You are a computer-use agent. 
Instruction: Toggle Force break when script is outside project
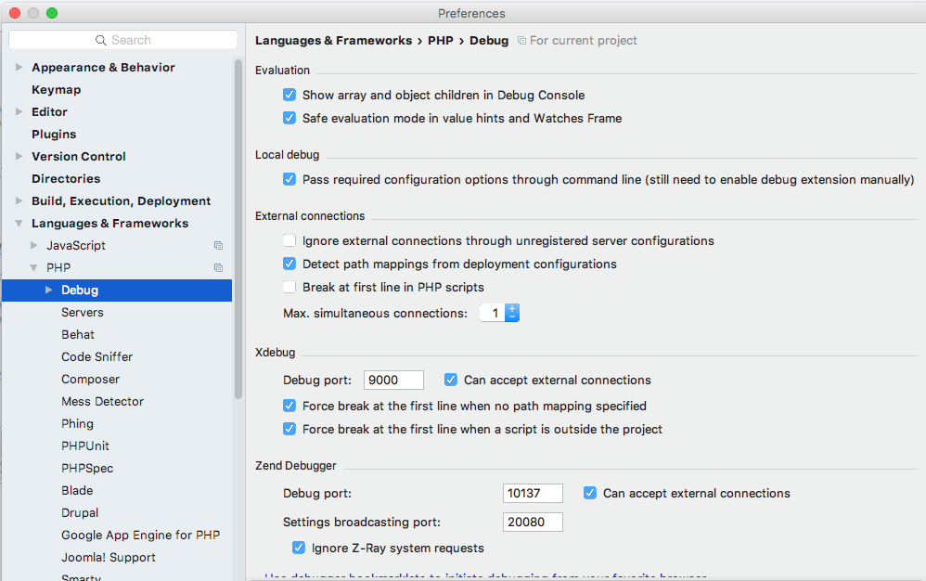[x=289, y=429]
